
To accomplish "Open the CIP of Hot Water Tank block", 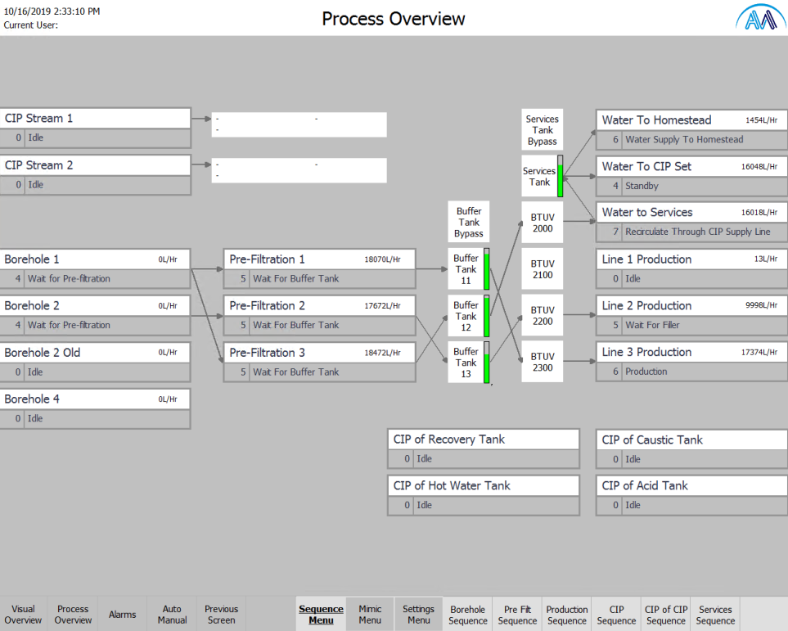I will coord(484,495).
